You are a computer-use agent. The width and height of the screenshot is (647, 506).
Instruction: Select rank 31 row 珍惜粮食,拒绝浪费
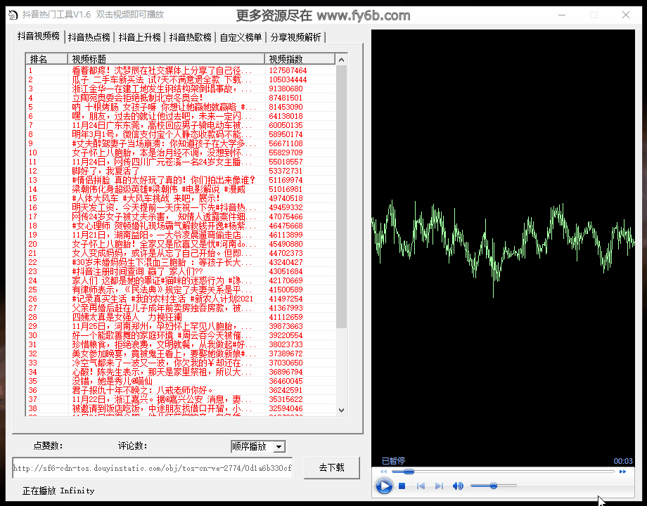coord(181,344)
